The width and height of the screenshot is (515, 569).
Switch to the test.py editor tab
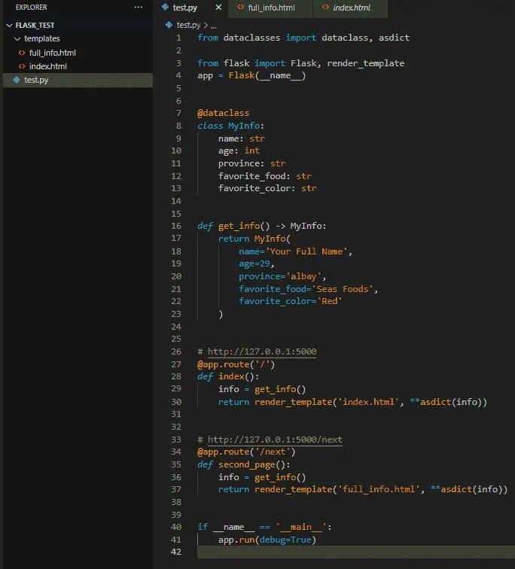(184, 8)
